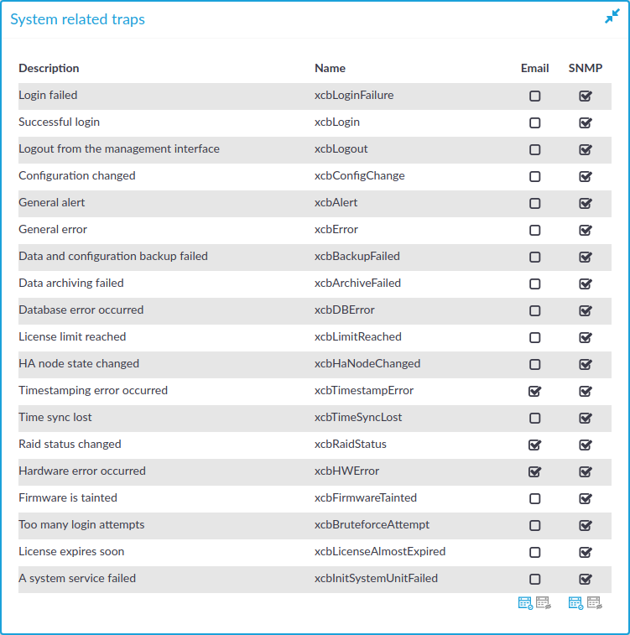Enable Email for Time sync lost
Image resolution: width=630 pixels, height=635 pixels.
535,418
